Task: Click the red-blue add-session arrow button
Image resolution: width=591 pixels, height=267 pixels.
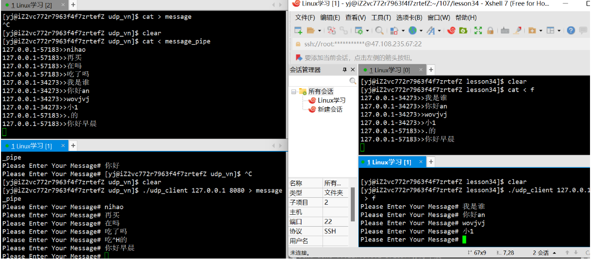Action: [x=299, y=58]
